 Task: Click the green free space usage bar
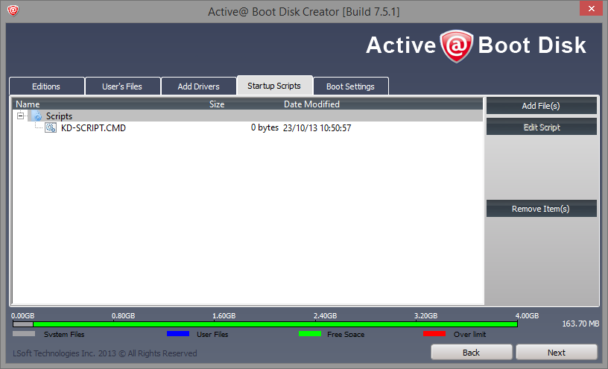276,324
